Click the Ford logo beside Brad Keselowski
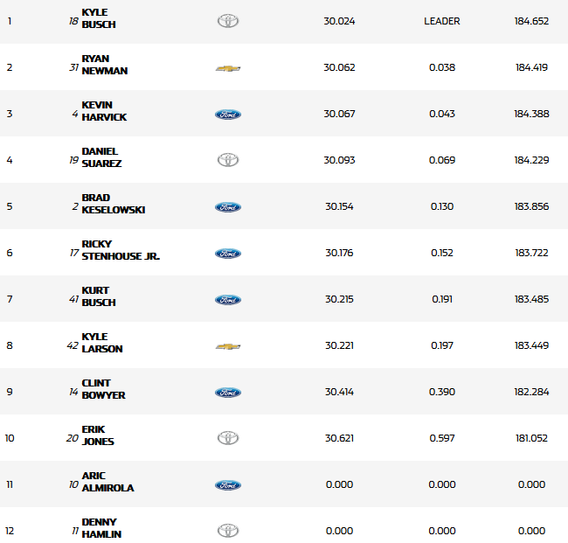 pos(227,207)
